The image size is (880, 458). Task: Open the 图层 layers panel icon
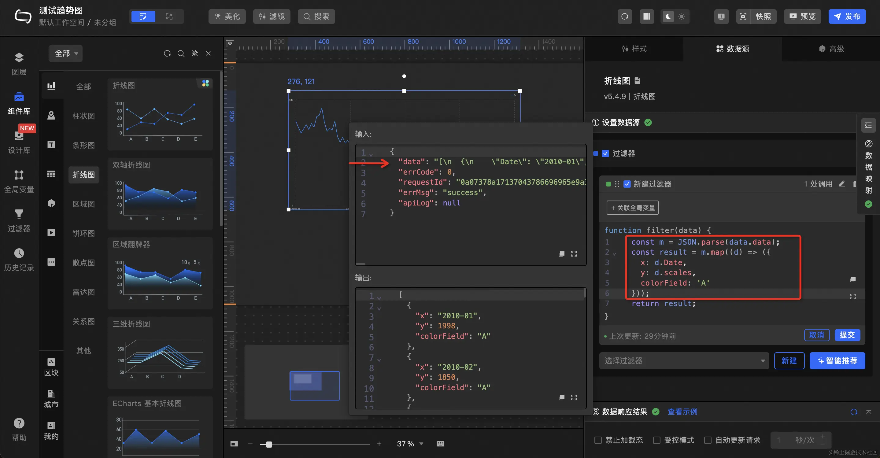19,58
